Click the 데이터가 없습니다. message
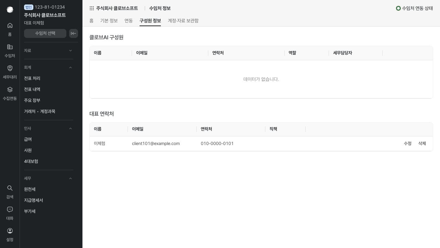The width and height of the screenshot is (440, 248). tap(261, 79)
